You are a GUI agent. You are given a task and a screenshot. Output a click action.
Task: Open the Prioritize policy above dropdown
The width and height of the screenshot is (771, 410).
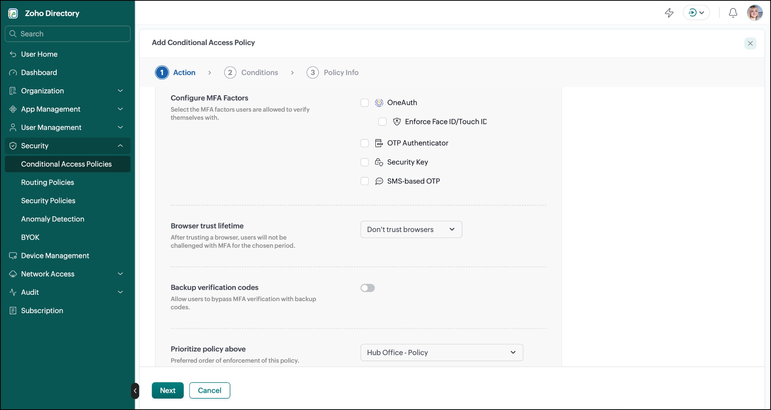441,353
